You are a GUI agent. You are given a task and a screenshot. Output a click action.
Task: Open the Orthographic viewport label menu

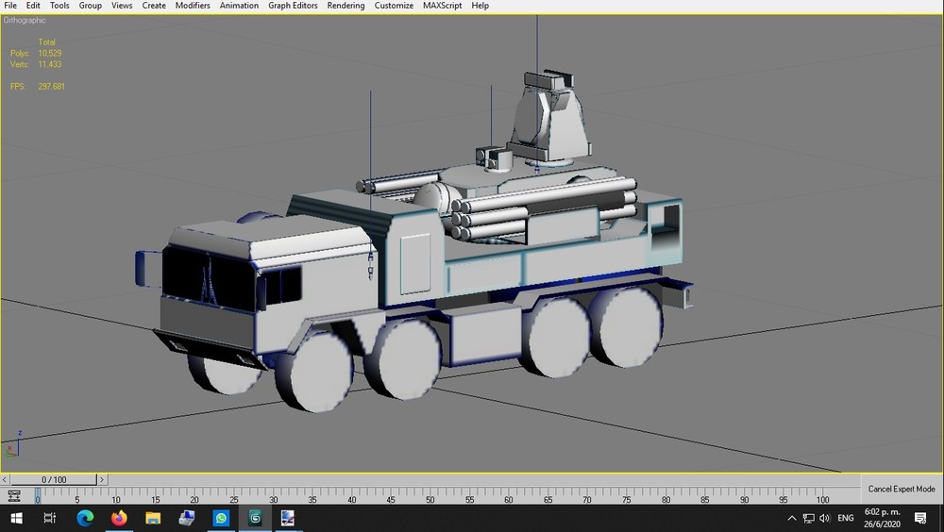click(25, 20)
